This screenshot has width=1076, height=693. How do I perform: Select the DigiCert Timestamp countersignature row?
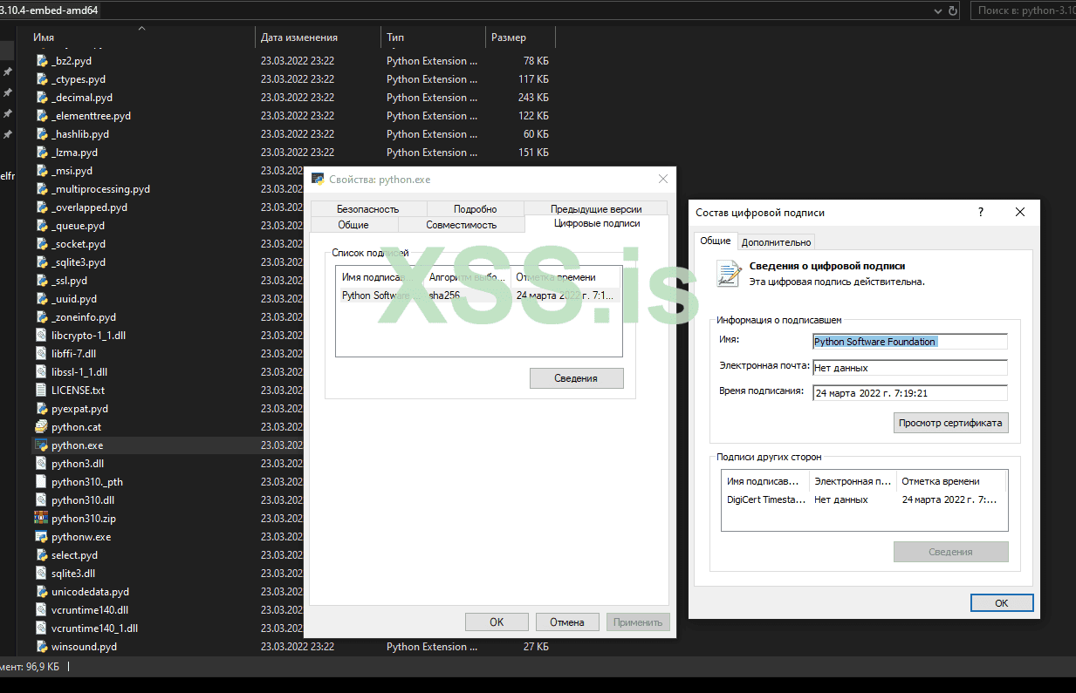pyautogui.click(x=862, y=500)
